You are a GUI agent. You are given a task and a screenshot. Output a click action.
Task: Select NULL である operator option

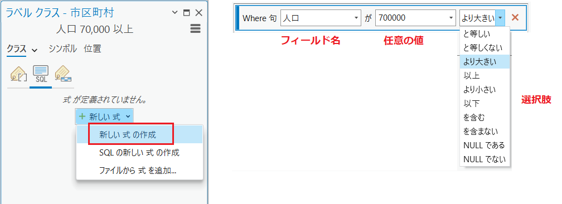[x=485, y=145]
